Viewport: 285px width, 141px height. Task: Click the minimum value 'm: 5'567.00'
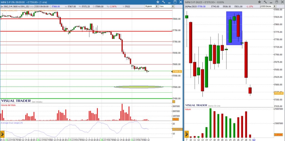tap(70, 6)
